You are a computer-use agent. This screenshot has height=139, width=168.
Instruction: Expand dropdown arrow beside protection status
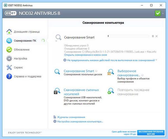[163, 13]
